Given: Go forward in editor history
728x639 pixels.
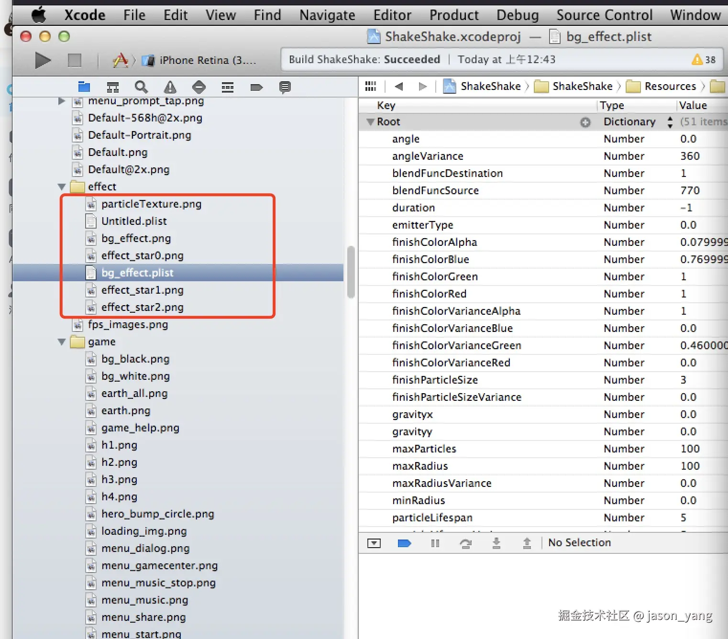Looking at the screenshot, I should pyautogui.click(x=422, y=86).
